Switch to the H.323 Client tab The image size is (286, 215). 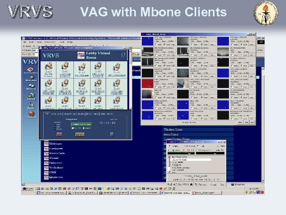pyautogui.click(x=93, y=114)
